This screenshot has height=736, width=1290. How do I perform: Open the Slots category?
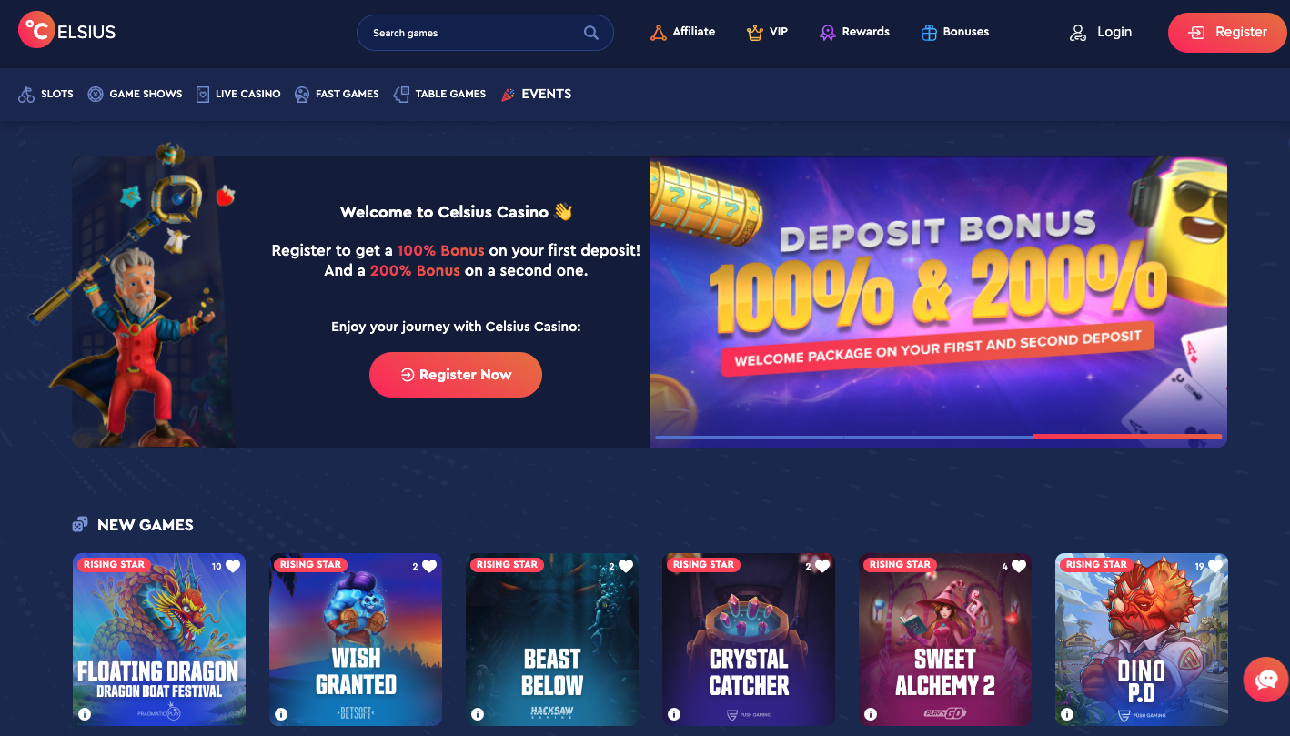[x=46, y=94]
